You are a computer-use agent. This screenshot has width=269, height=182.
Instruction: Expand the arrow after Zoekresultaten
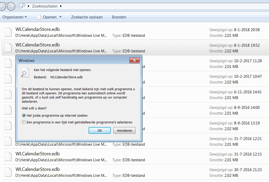click(x=61, y=6)
